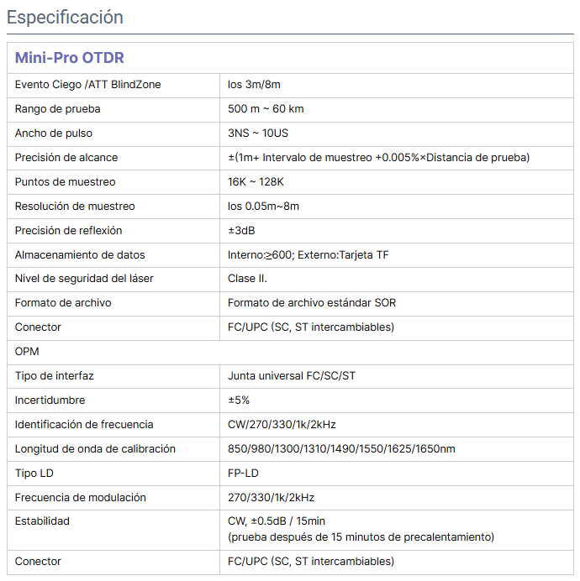Click the Ancho de pulso row label
This screenshot has height=581, width=580.
(x=54, y=133)
